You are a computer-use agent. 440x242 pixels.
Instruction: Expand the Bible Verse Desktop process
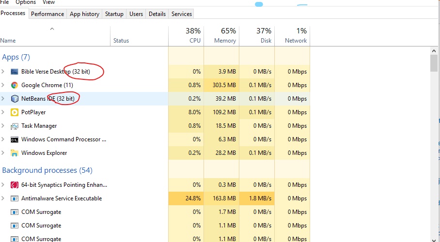3,72
